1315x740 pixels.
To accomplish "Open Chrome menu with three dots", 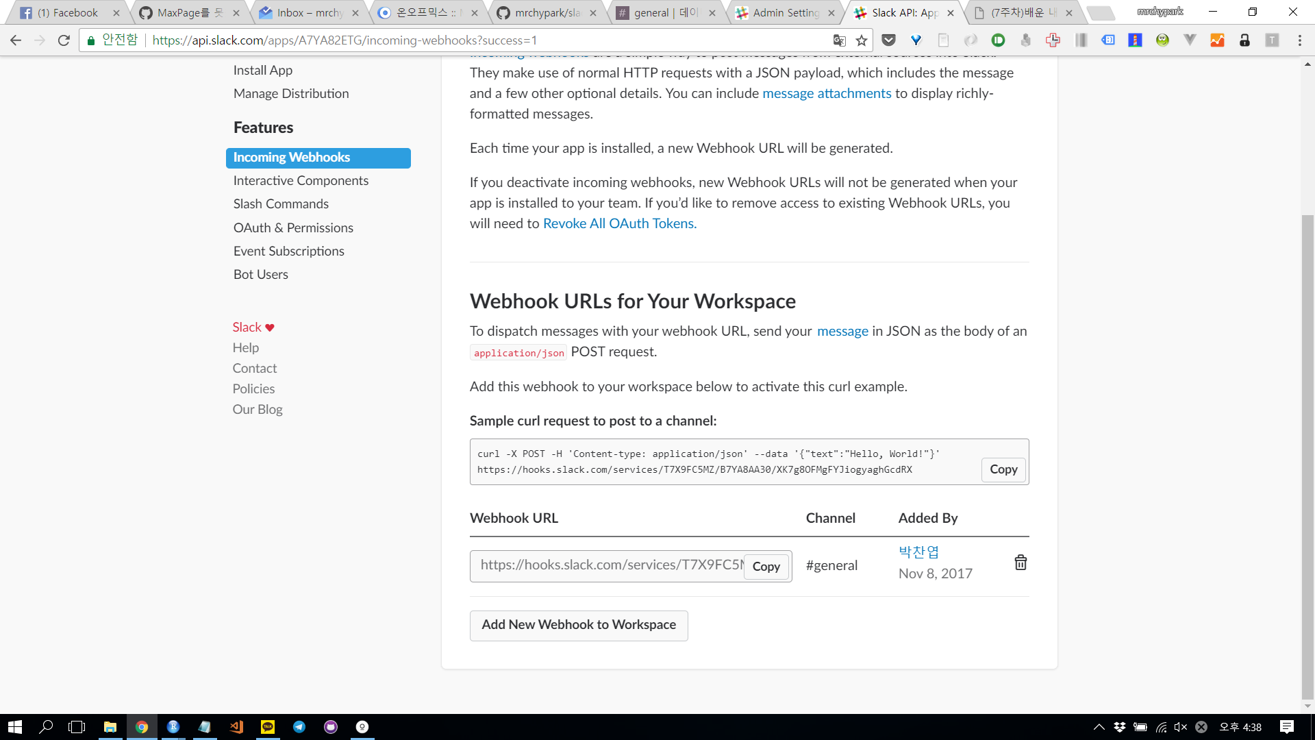I will pos(1299,40).
